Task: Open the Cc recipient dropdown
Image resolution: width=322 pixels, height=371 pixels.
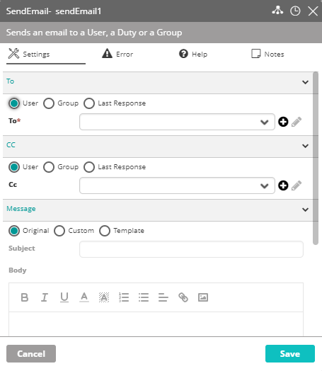Action: (x=177, y=185)
